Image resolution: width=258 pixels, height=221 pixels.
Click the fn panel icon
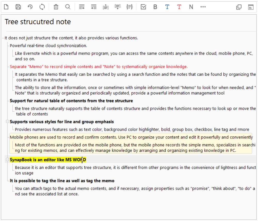point(251,7)
